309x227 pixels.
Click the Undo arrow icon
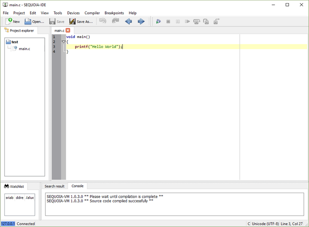tap(103, 21)
